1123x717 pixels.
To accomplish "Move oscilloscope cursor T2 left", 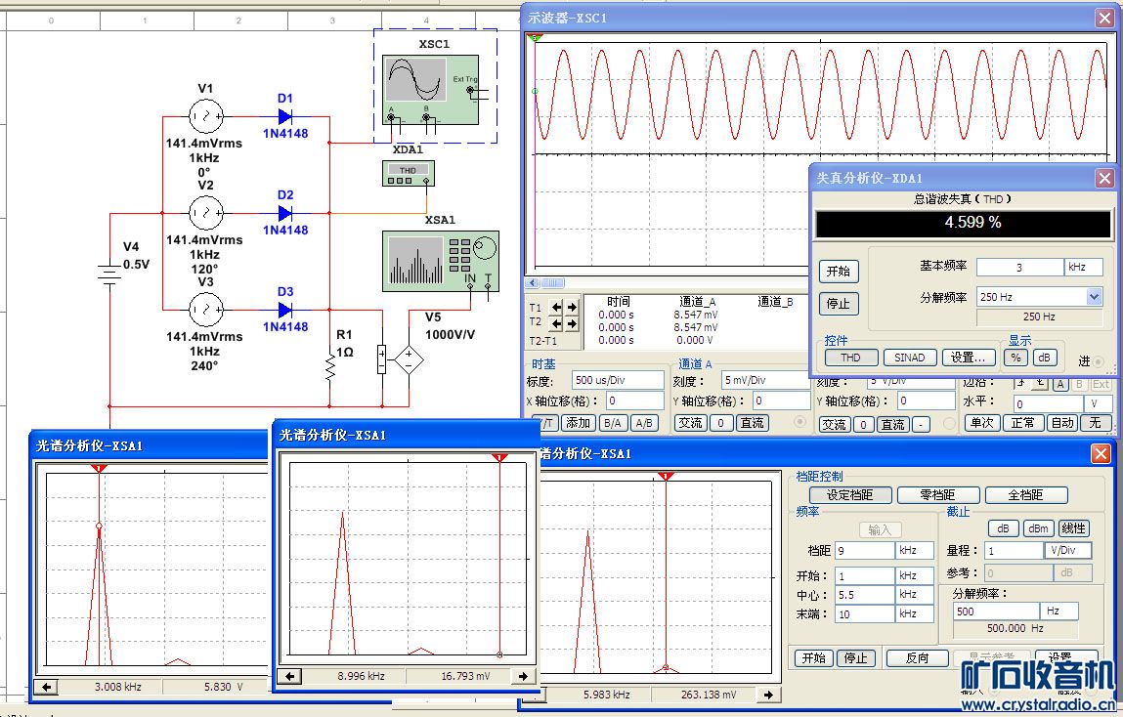I will click(x=557, y=322).
